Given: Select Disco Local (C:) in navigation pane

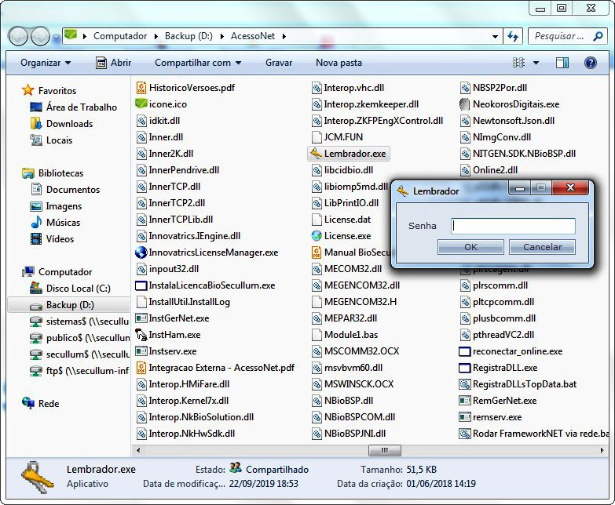Looking at the screenshot, I should coord(78,289).
